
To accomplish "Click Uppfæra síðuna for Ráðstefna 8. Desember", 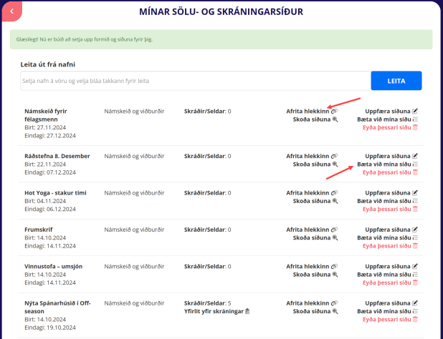I will [388, 156].
